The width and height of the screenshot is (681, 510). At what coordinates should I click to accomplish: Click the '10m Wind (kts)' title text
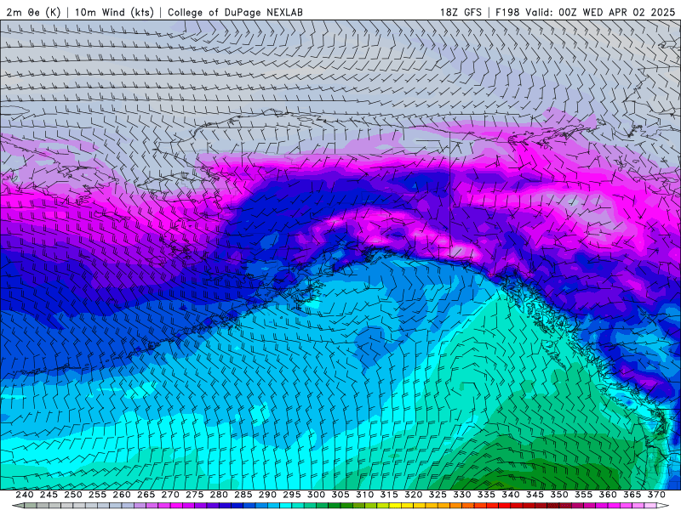(114, 12)
